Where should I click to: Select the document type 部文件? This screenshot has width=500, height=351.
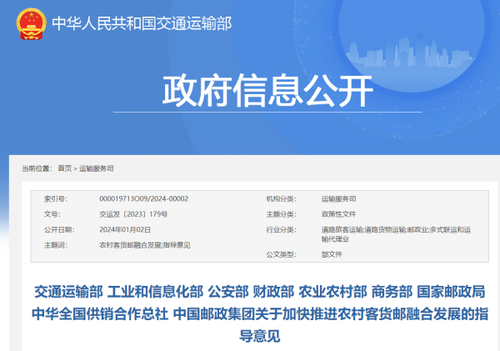click(332, 254)
